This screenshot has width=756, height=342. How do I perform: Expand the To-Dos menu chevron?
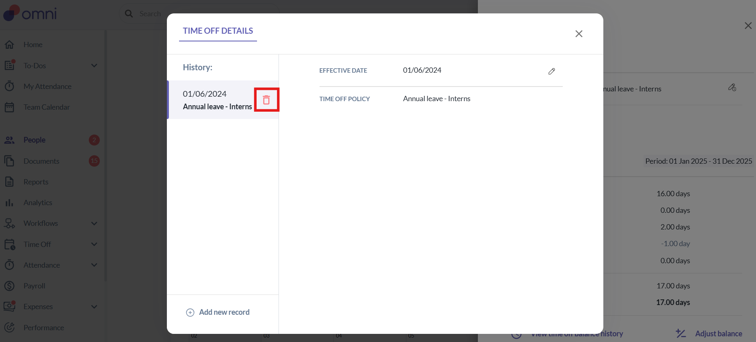point(94,65)
